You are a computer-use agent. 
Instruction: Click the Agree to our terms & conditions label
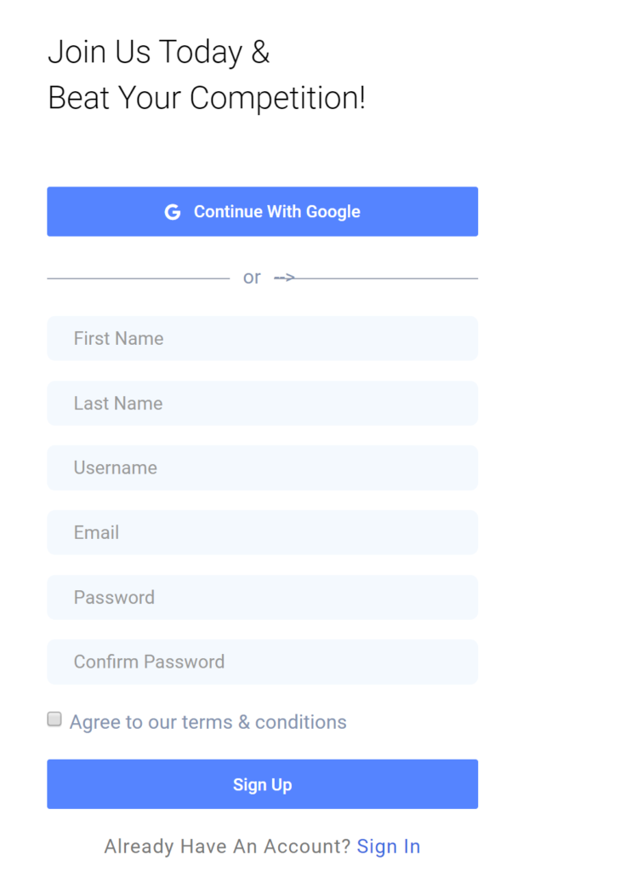pos(208,722)
